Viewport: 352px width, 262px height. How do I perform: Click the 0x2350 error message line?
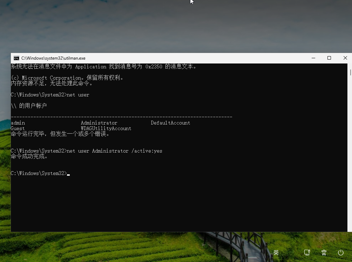coord(104,67)
